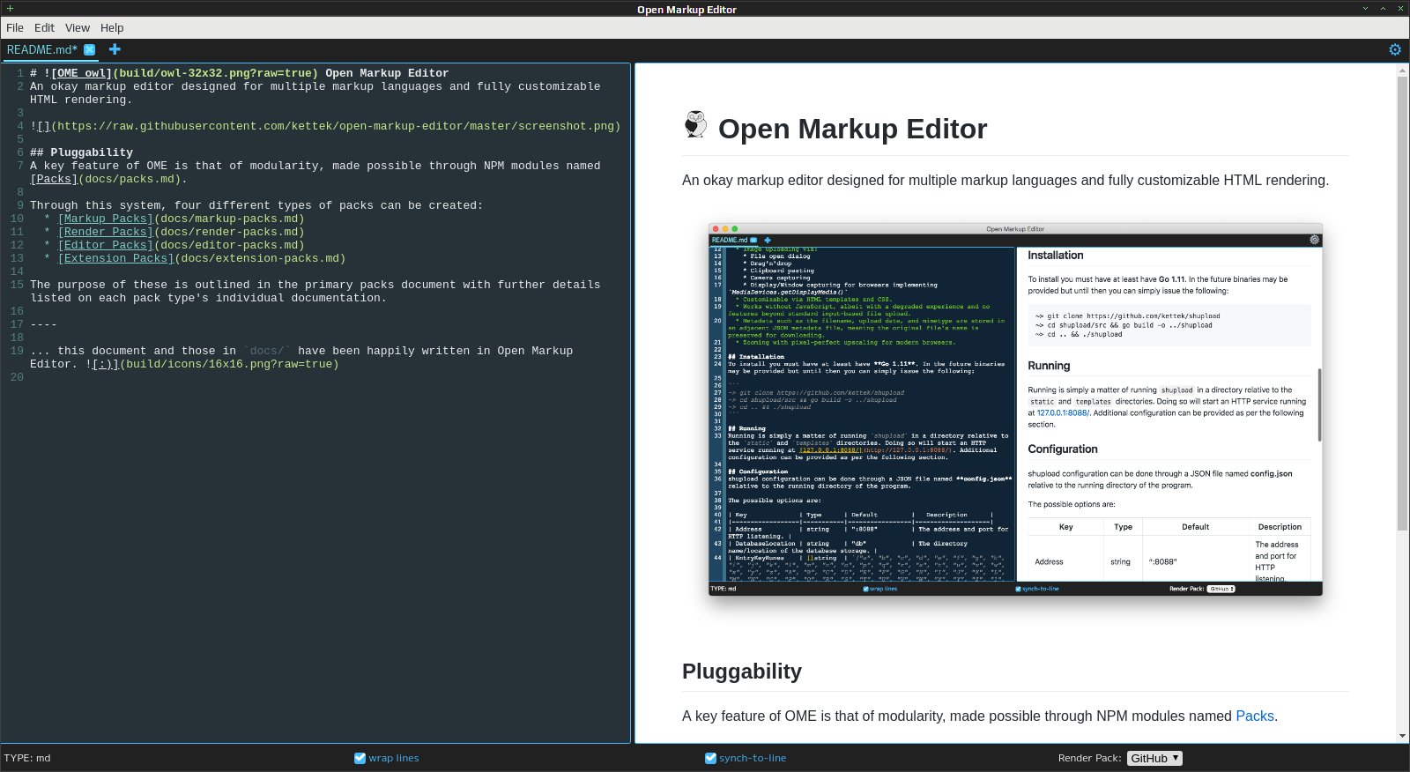Open the Edit menu
The image size is (1410, 772).
tap(44, 27)
